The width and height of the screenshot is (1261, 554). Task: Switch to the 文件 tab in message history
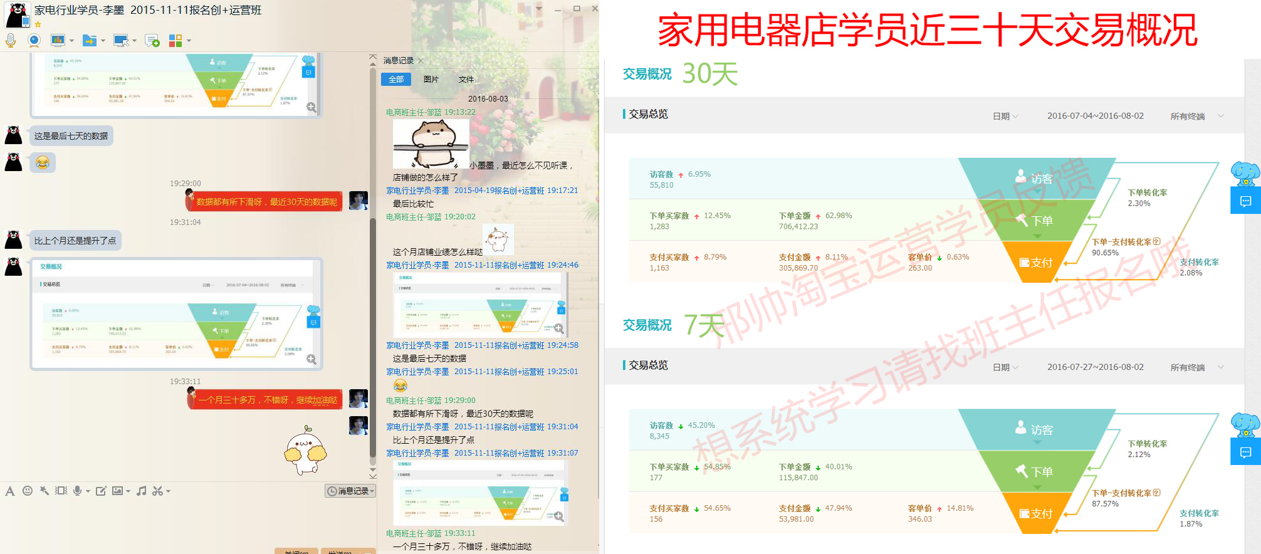[x=466, y=80]
